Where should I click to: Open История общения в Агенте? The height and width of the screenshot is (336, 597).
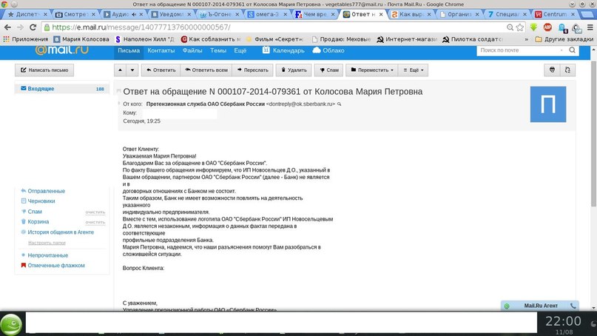coord(61,232)
